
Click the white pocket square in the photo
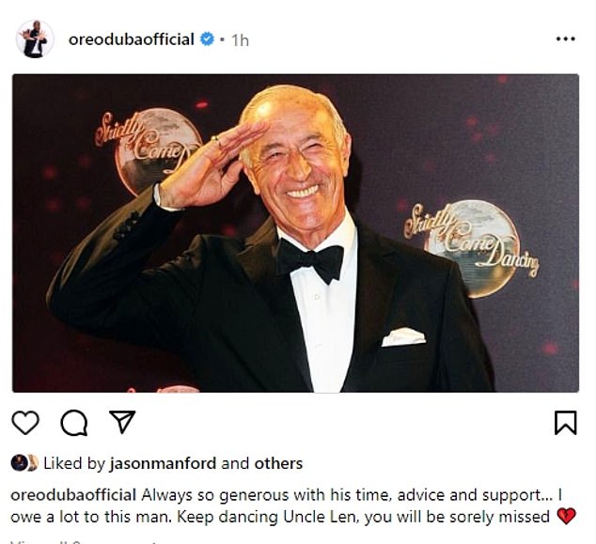(x=403, y=337)
